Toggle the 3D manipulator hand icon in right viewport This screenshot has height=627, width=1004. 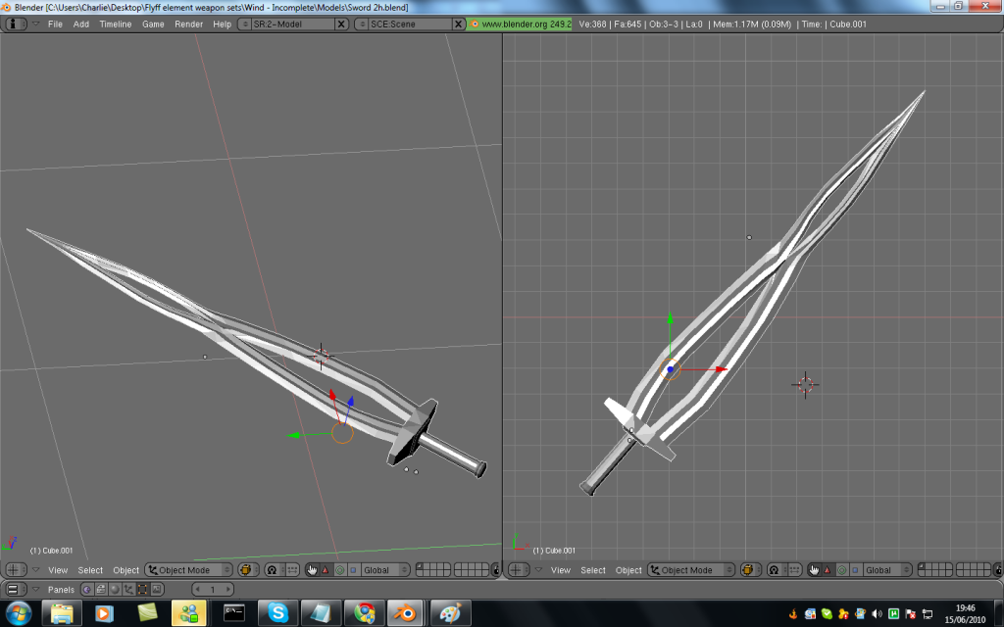tap(814, 570)
